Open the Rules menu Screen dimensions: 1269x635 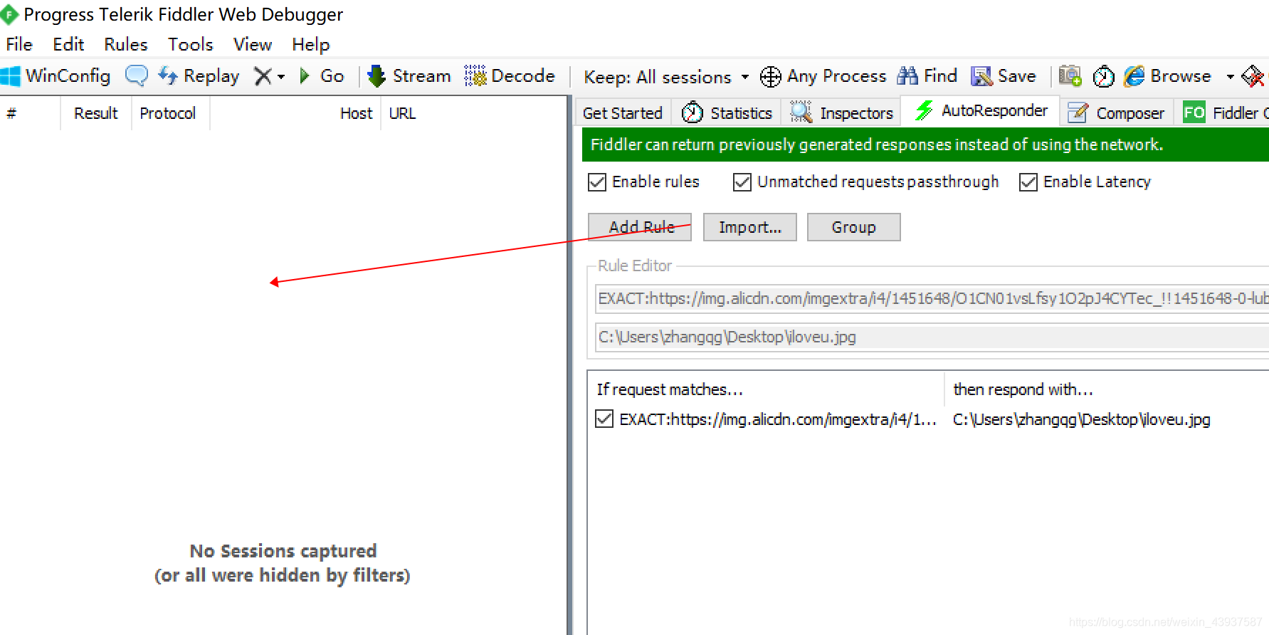126,45
